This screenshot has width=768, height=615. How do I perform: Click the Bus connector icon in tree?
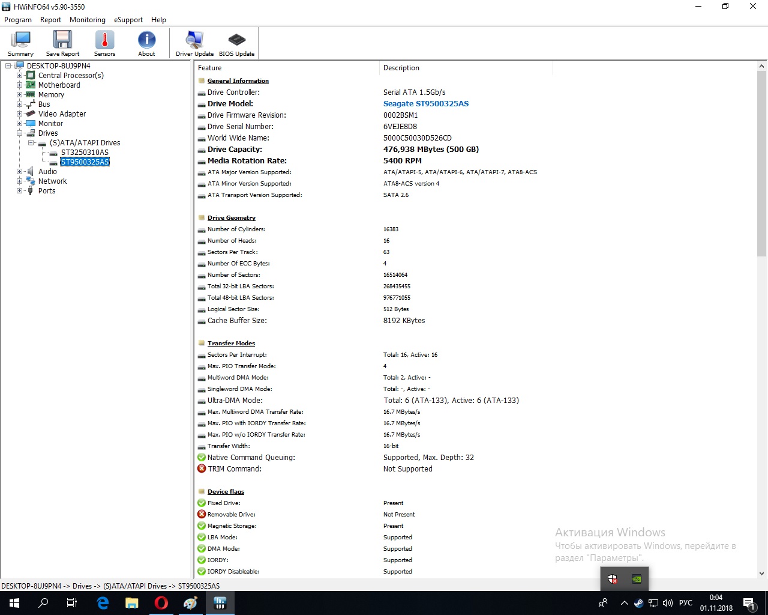(31, 105)
